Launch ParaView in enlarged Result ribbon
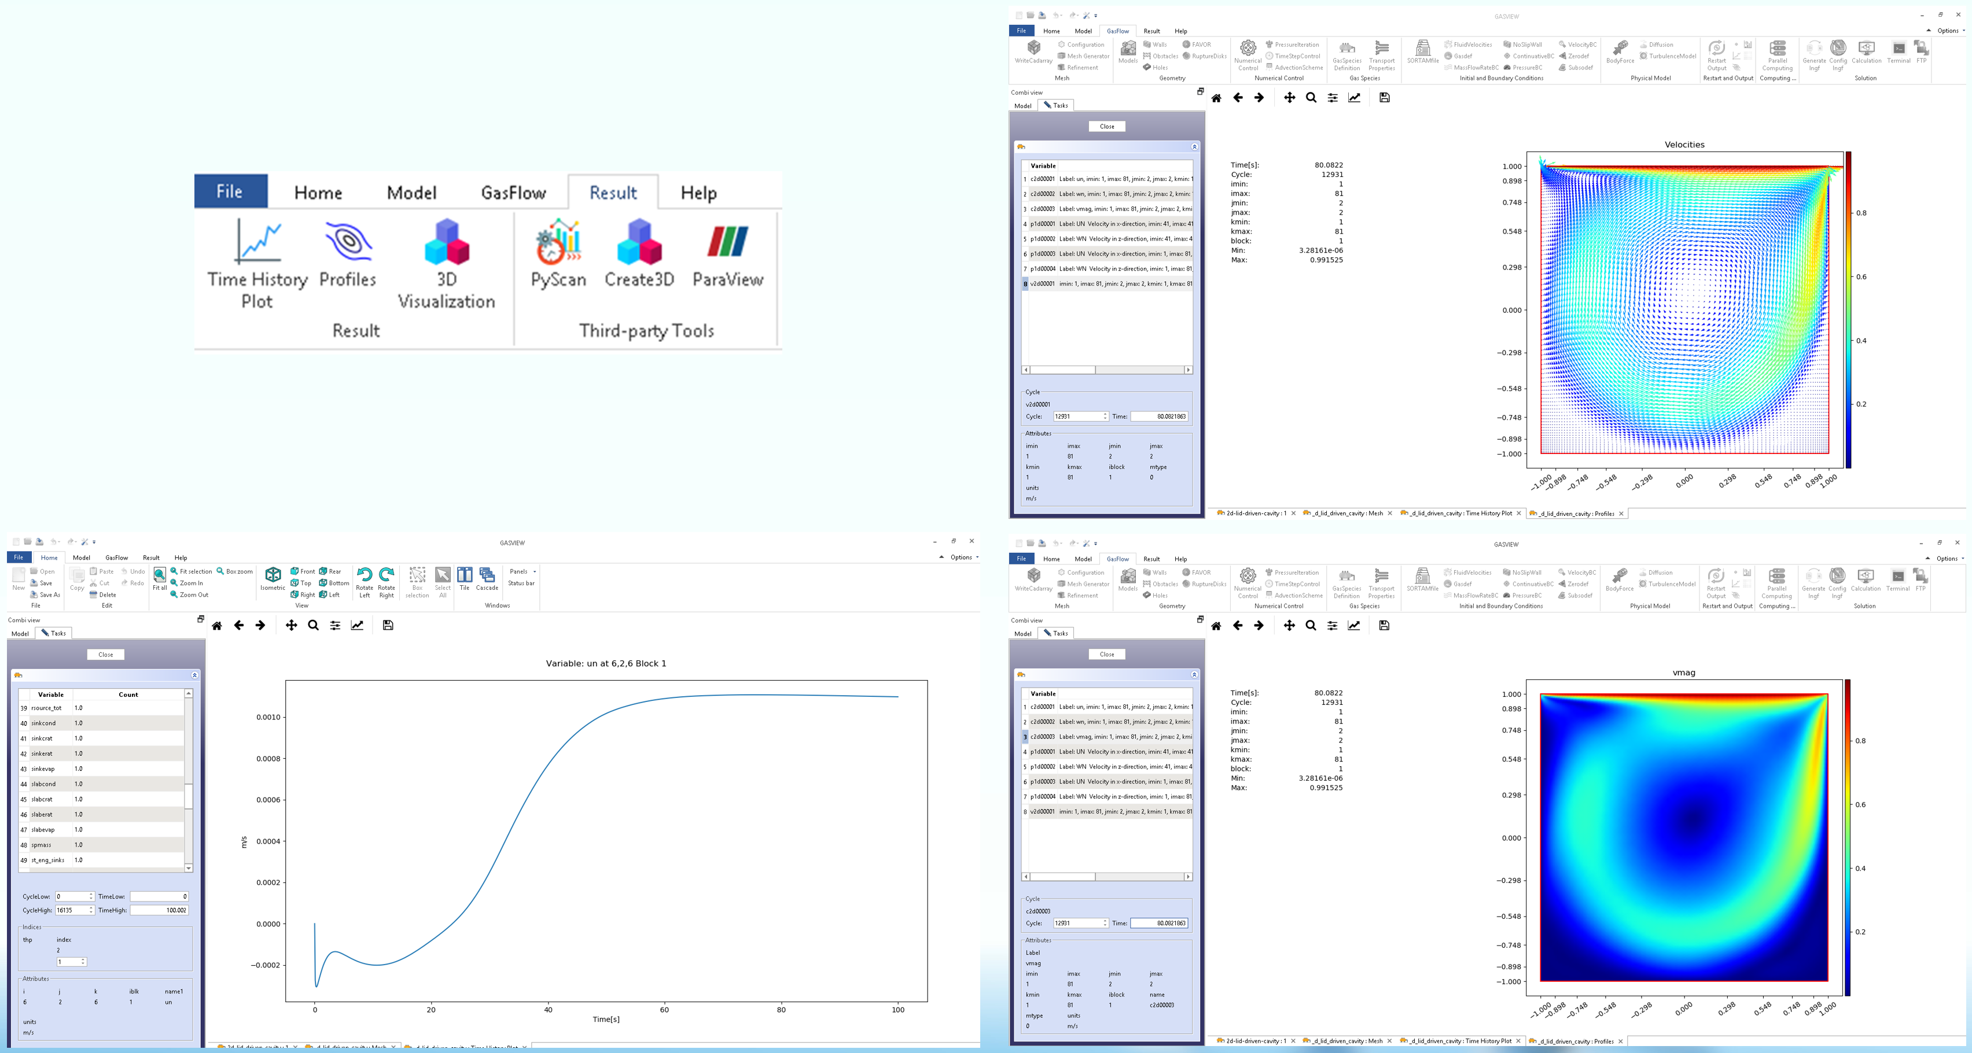Image resolution: width=1972 pixels, height=1053 pixels. coord(728,254)
